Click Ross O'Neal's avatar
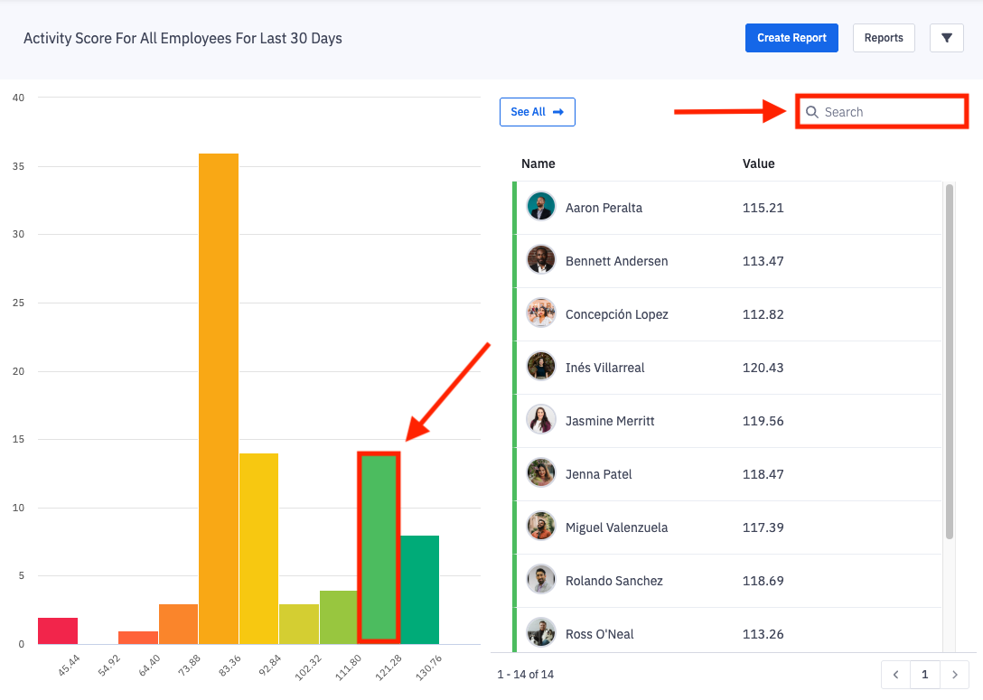This screenshot has height=700, width=983. click(541, 633)
